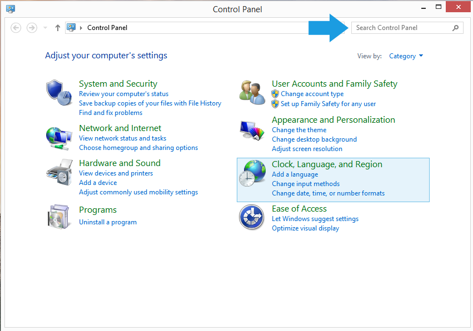Open the Programs disc icon
473x331 pixels.
59,217
